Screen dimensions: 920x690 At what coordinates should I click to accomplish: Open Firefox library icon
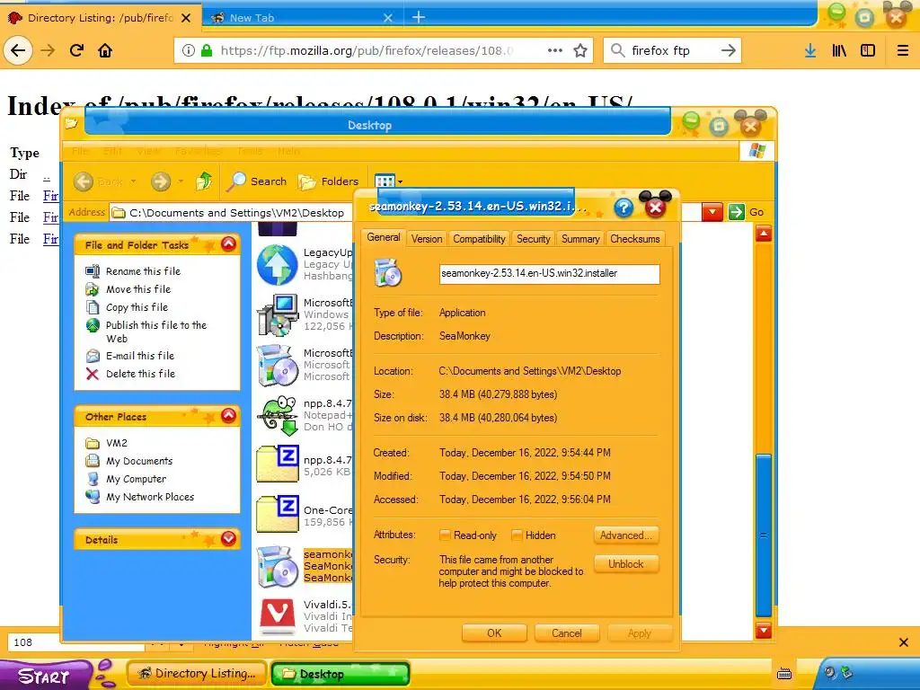pos(839,50)
